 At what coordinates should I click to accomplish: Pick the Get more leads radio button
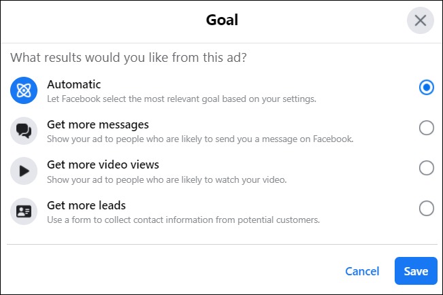tap(427, 209)
